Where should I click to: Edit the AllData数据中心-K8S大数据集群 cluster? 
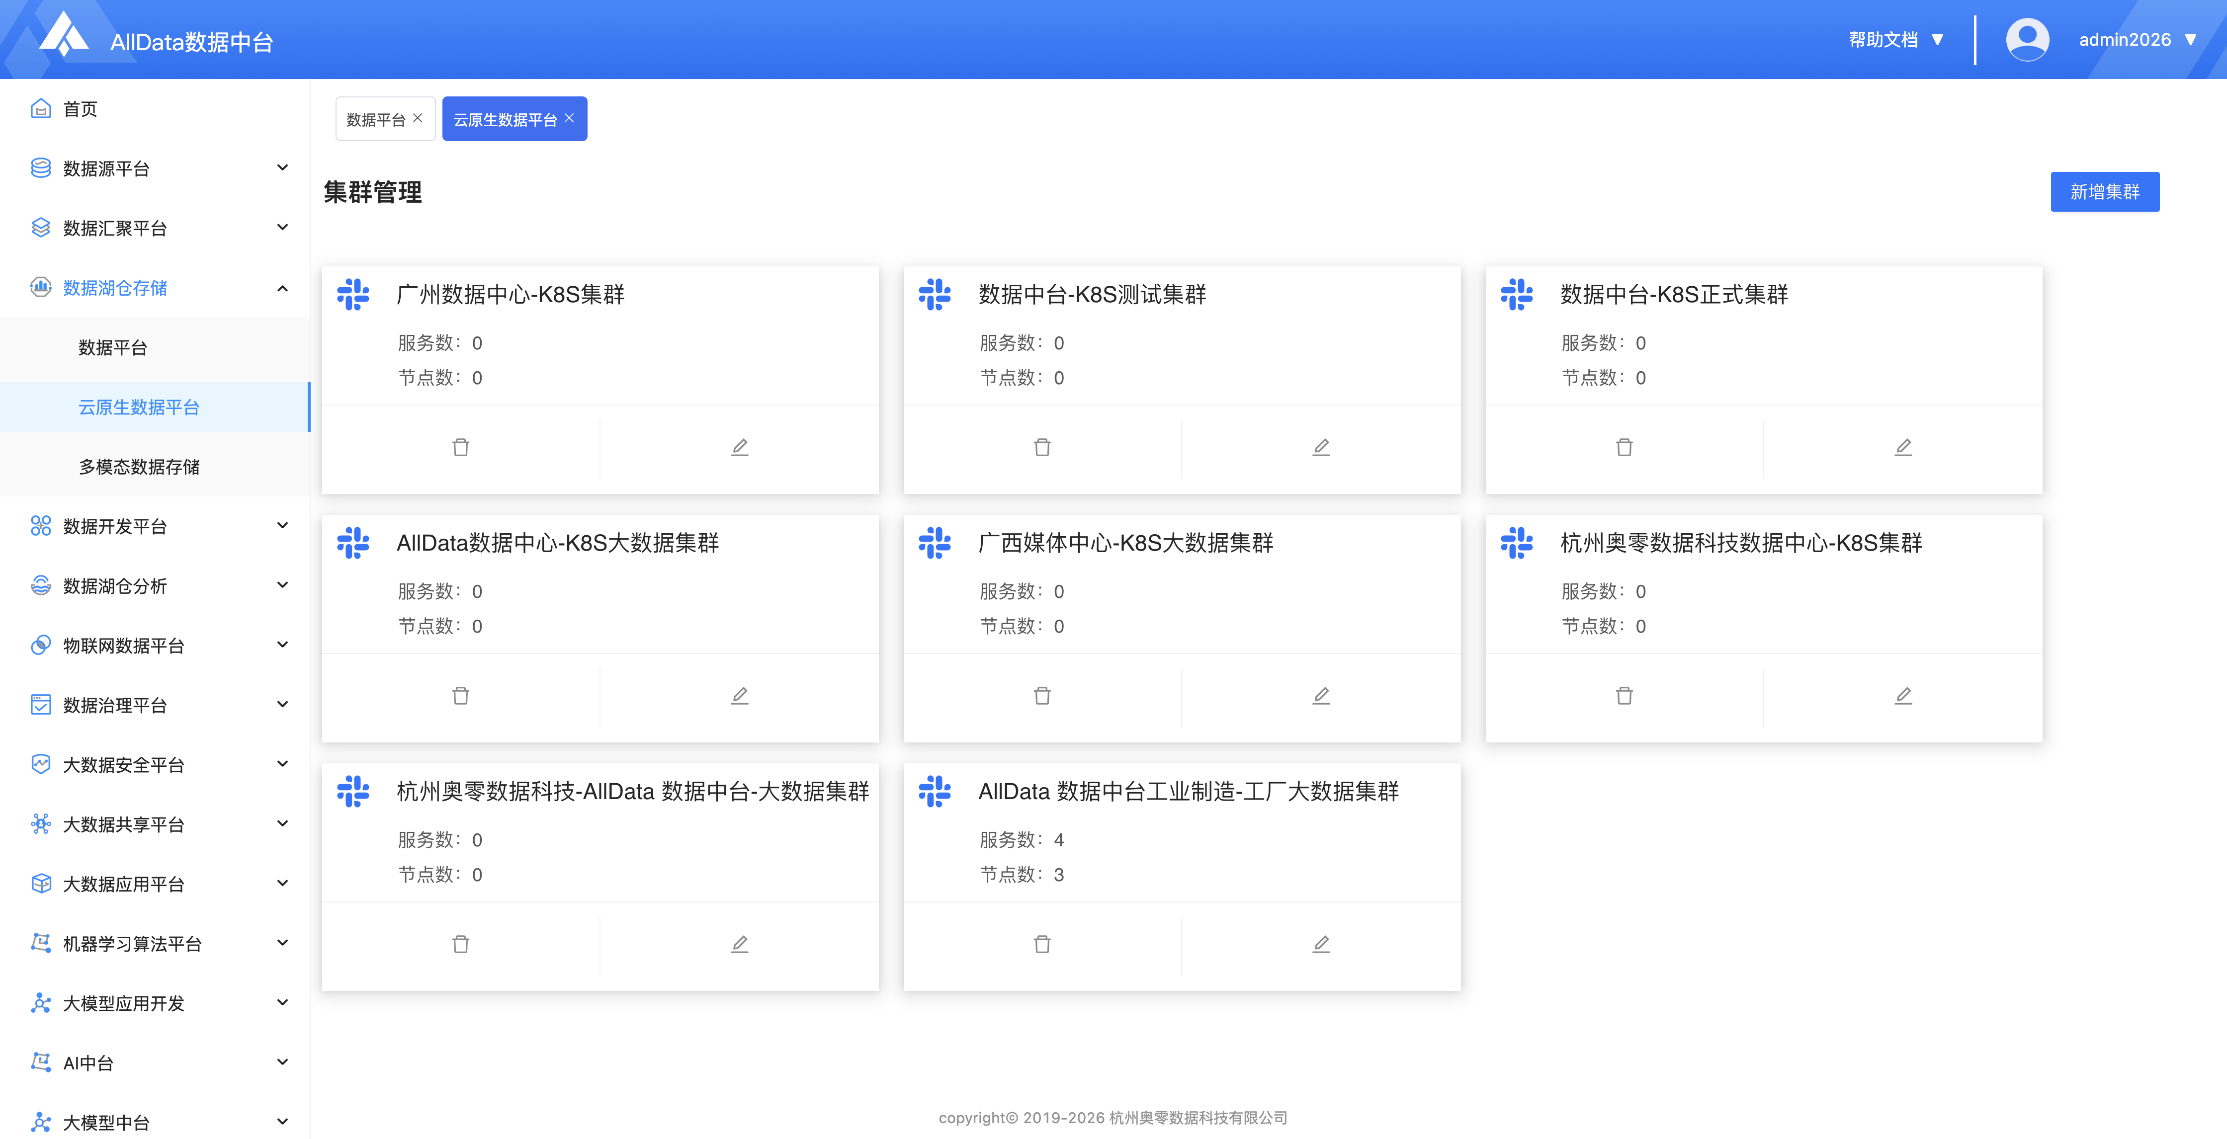coord(739,696)
